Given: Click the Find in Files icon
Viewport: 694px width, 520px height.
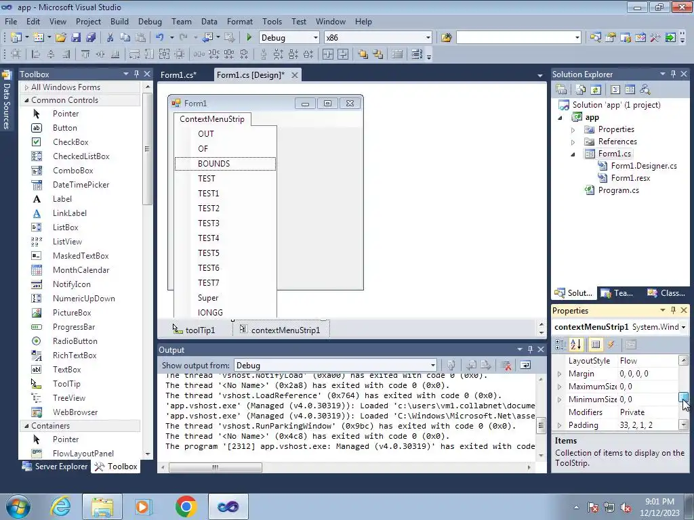Looking at the screenshot, I should 446,38.
